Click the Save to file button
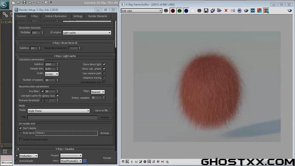 click(101, 111)
